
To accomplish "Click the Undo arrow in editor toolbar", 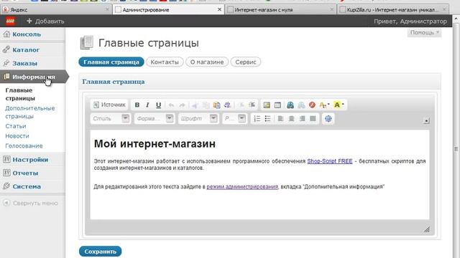I will click(171, 105).
